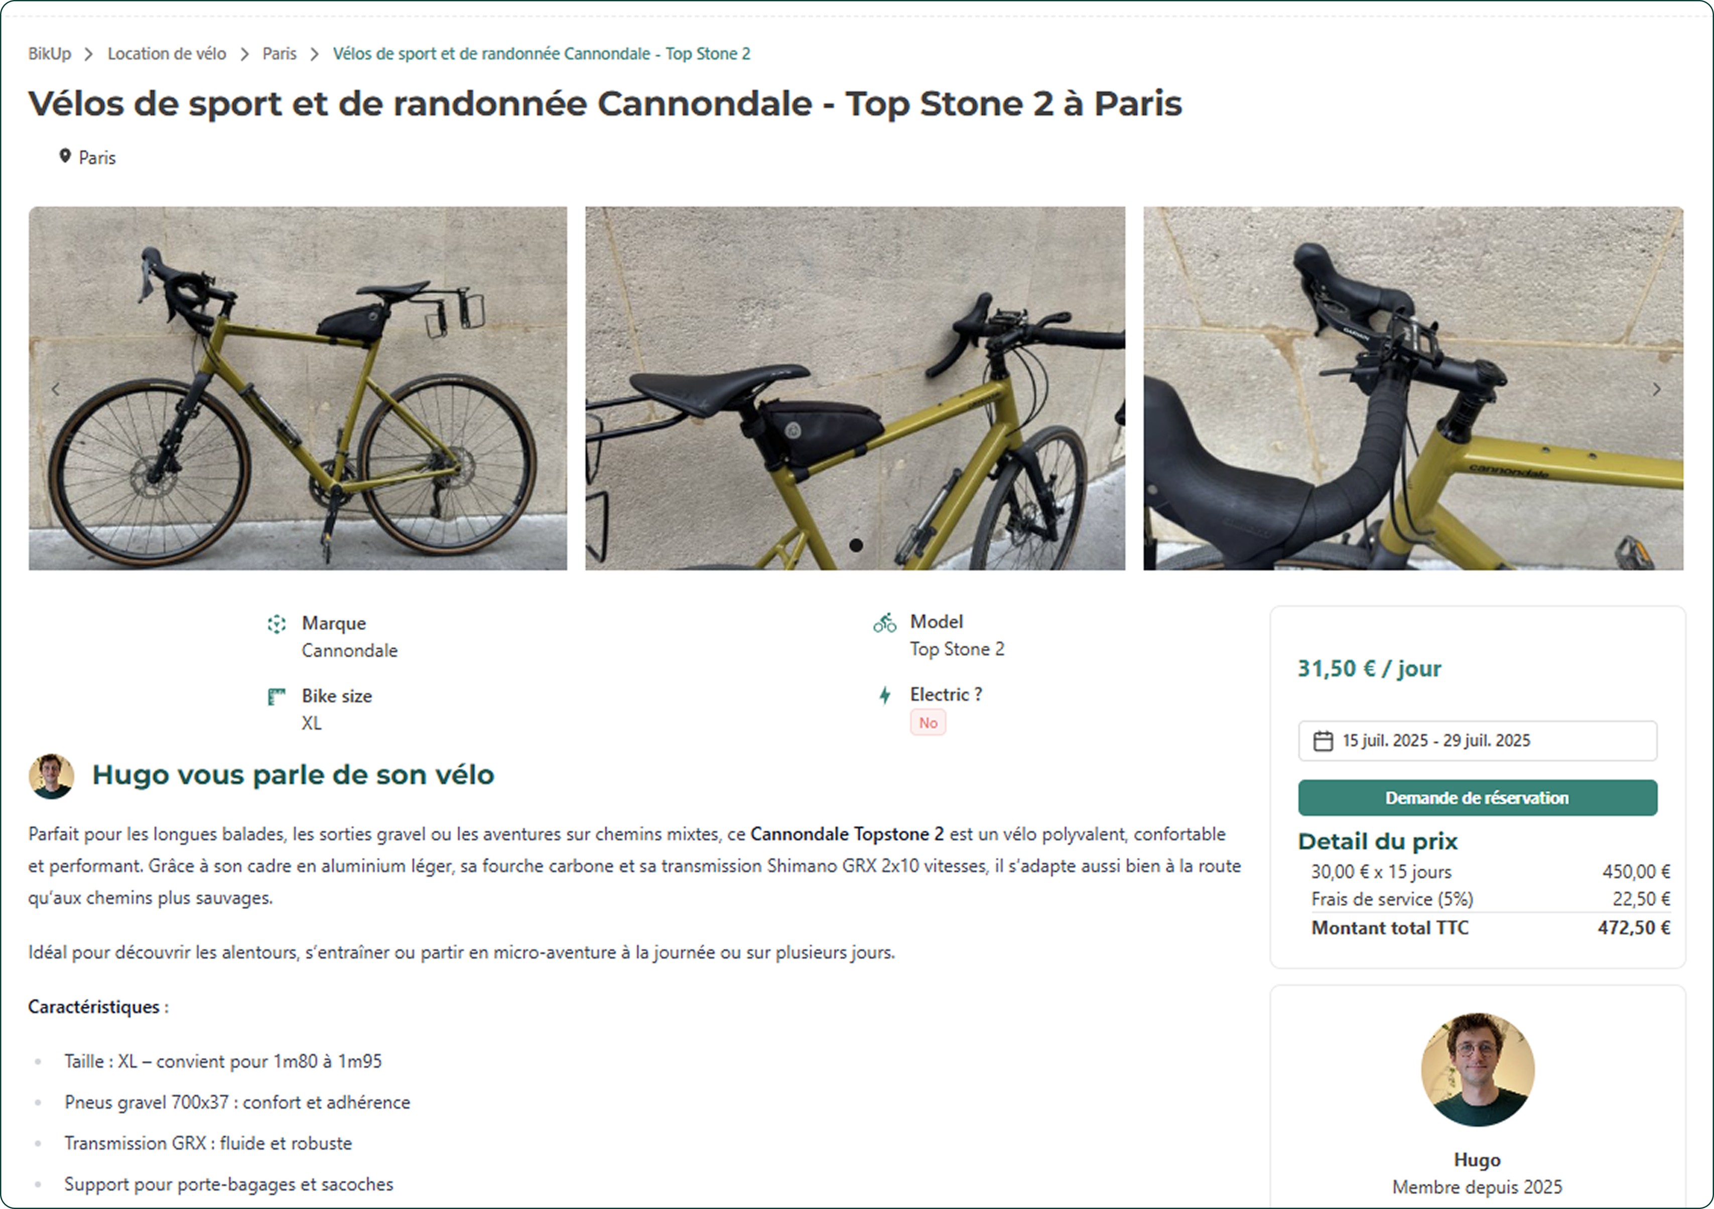Click the location pin icon beside Paris
Screen dimensions: 1714x1209
65,156
